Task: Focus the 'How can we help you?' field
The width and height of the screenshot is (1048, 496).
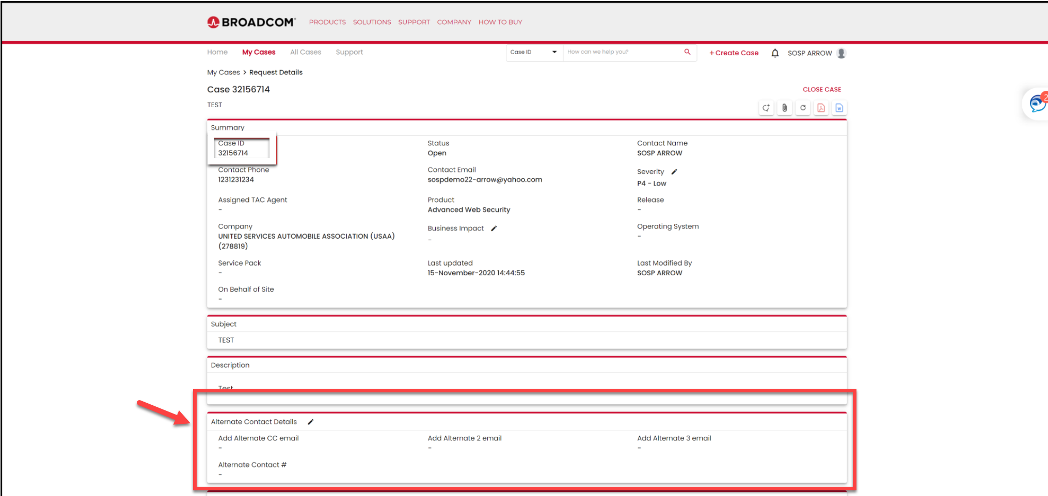Action: coord(622,52)
